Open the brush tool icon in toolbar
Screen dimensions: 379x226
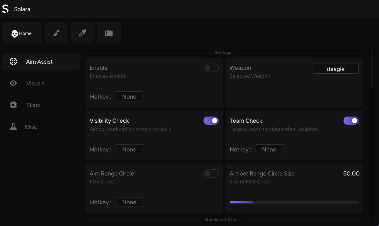[x=56, y=33]
